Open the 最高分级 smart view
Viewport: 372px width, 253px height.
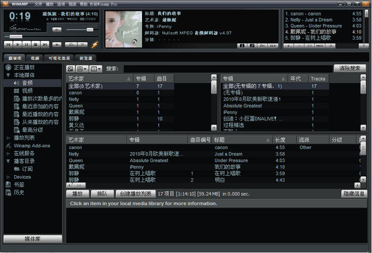tap(32, 130)
